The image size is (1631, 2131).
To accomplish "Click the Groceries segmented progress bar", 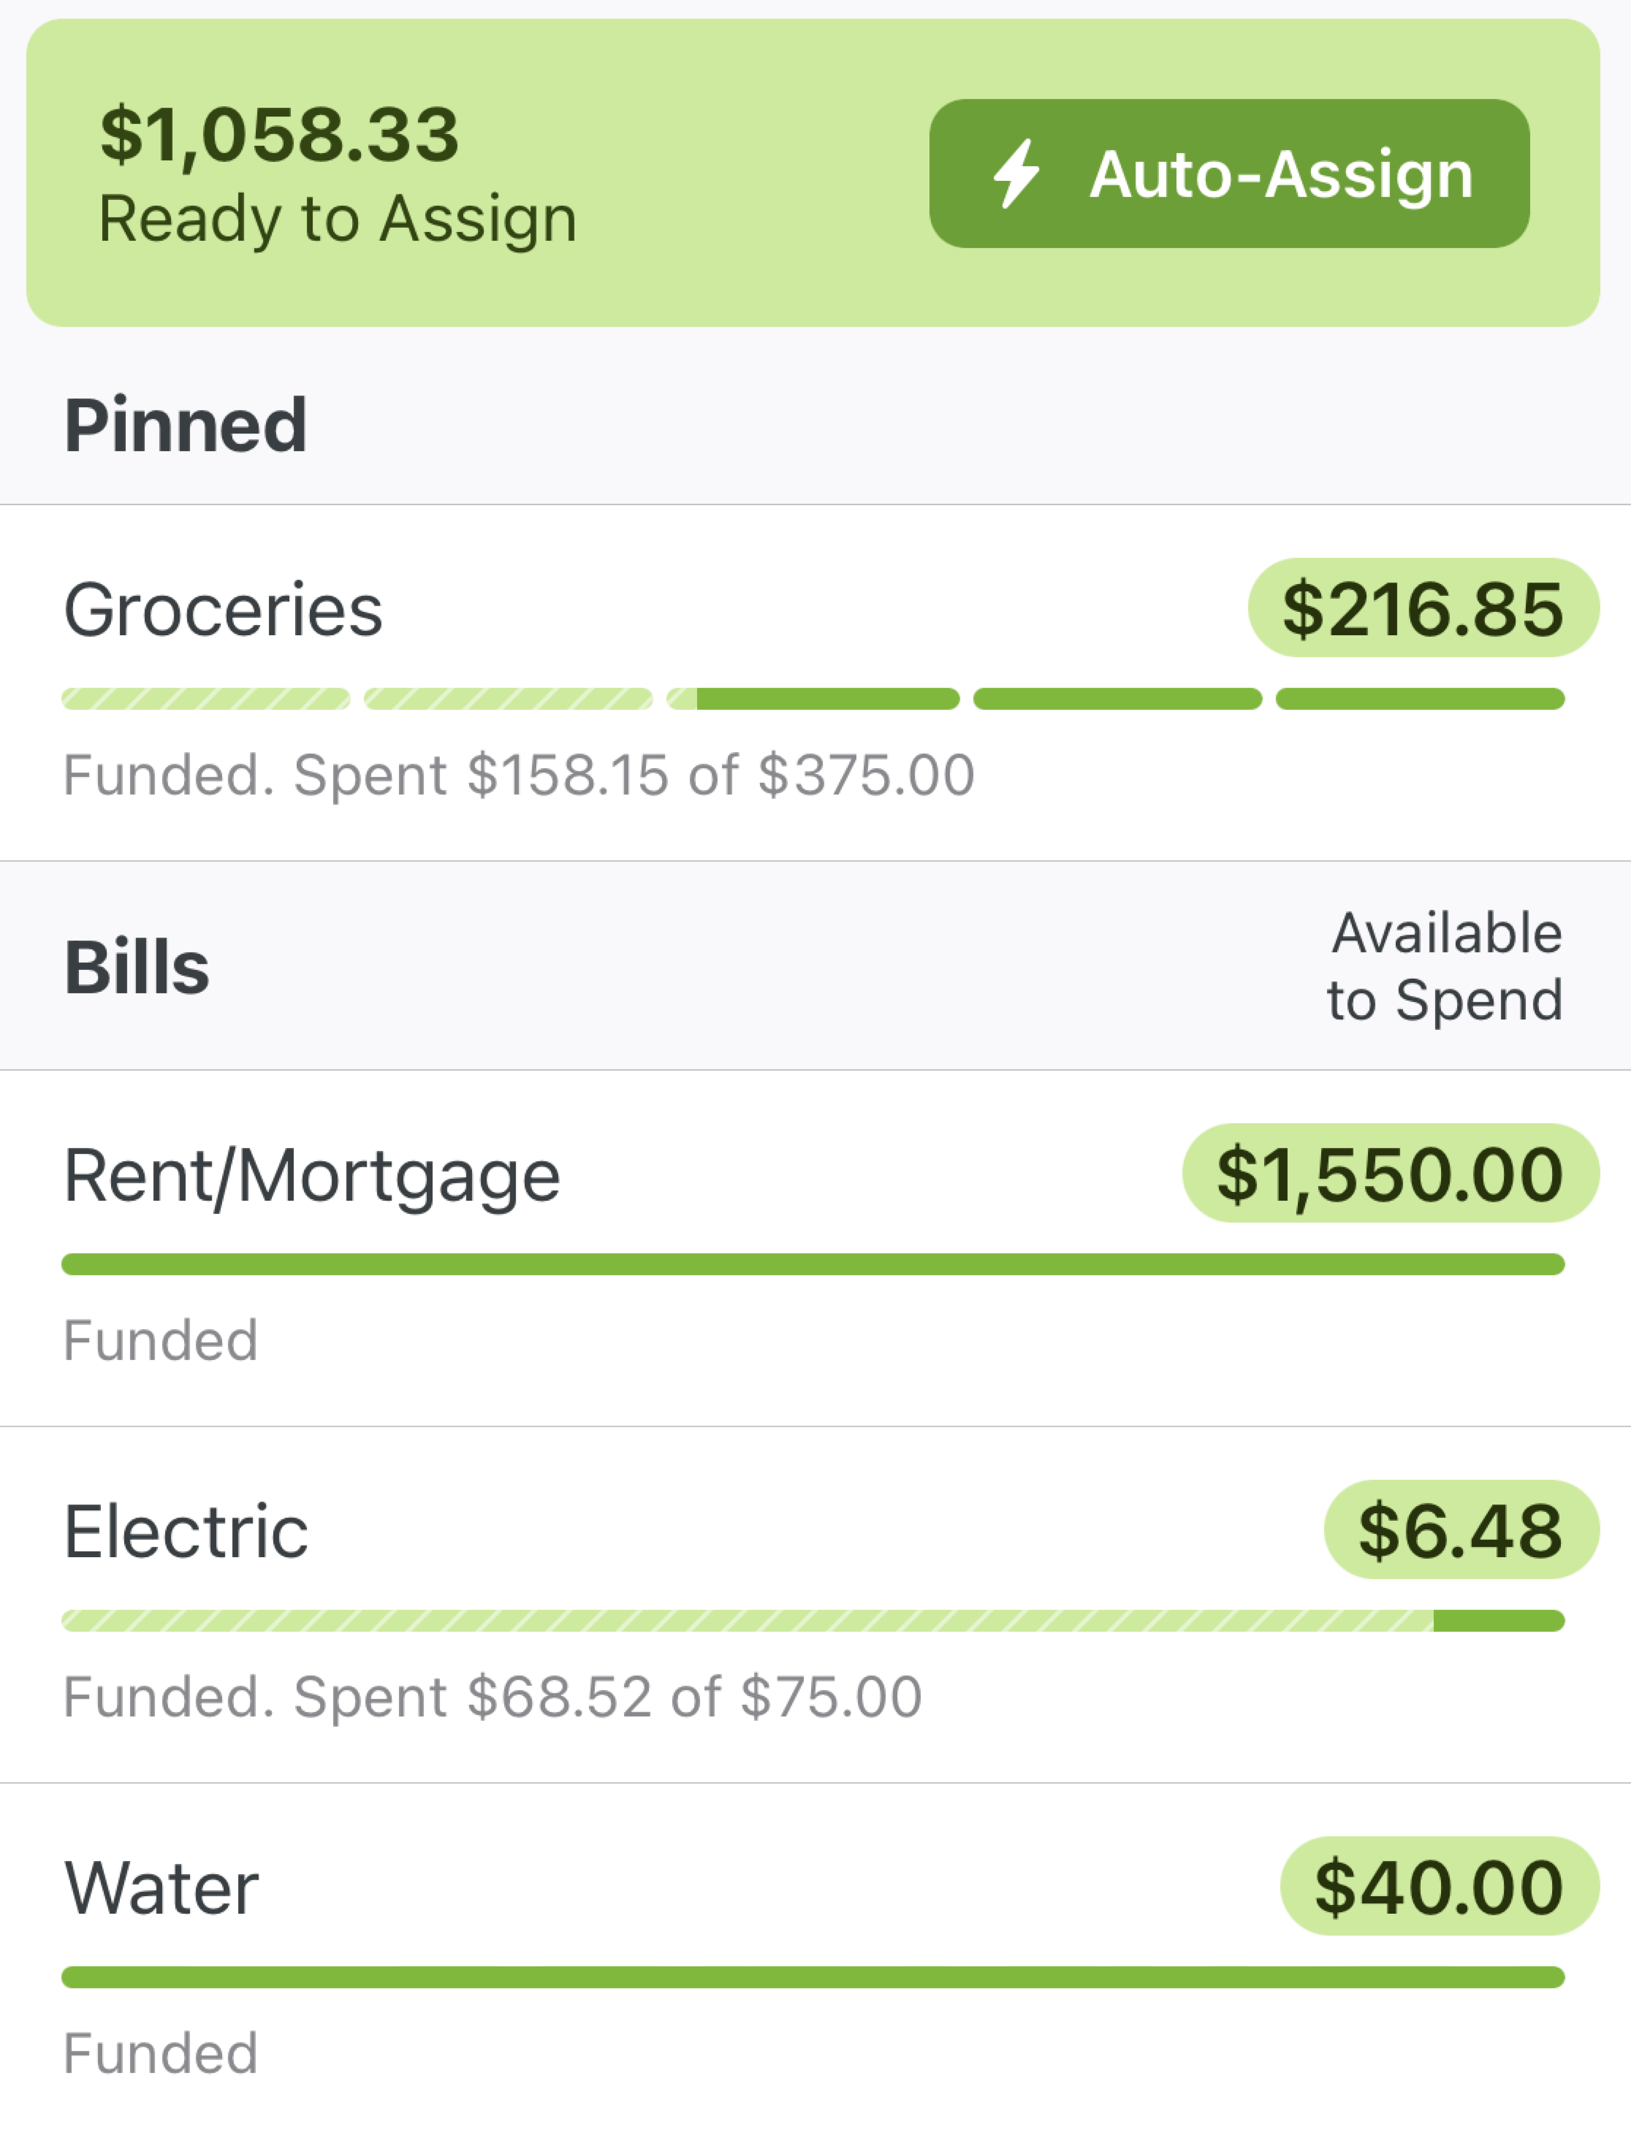I will coord(813,699).
